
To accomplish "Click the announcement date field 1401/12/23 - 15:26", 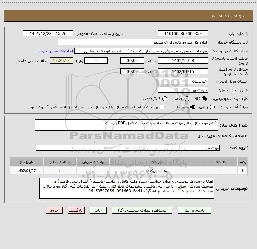I will [x=48, y=34].
